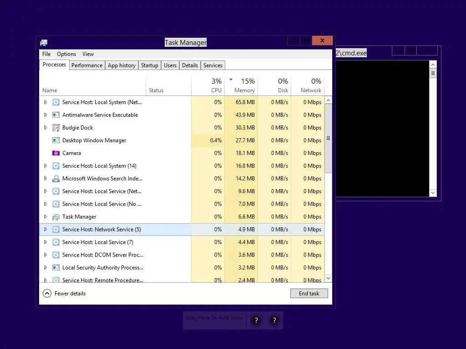Viewport: 466px width, 349px height.
Task: Click the Service Host: DCOM Server Proc... icon
Action: (56, 255)
